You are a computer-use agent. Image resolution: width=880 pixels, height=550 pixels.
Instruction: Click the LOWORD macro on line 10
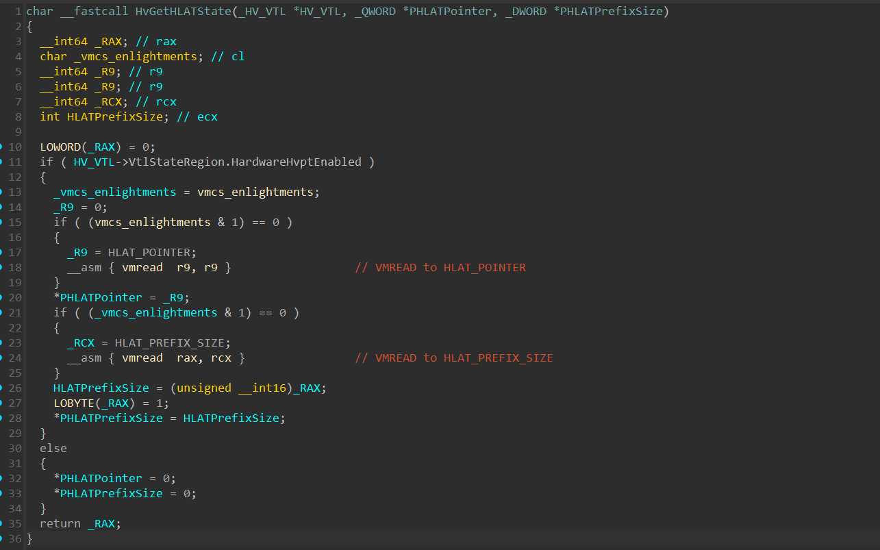coord(60,147)
